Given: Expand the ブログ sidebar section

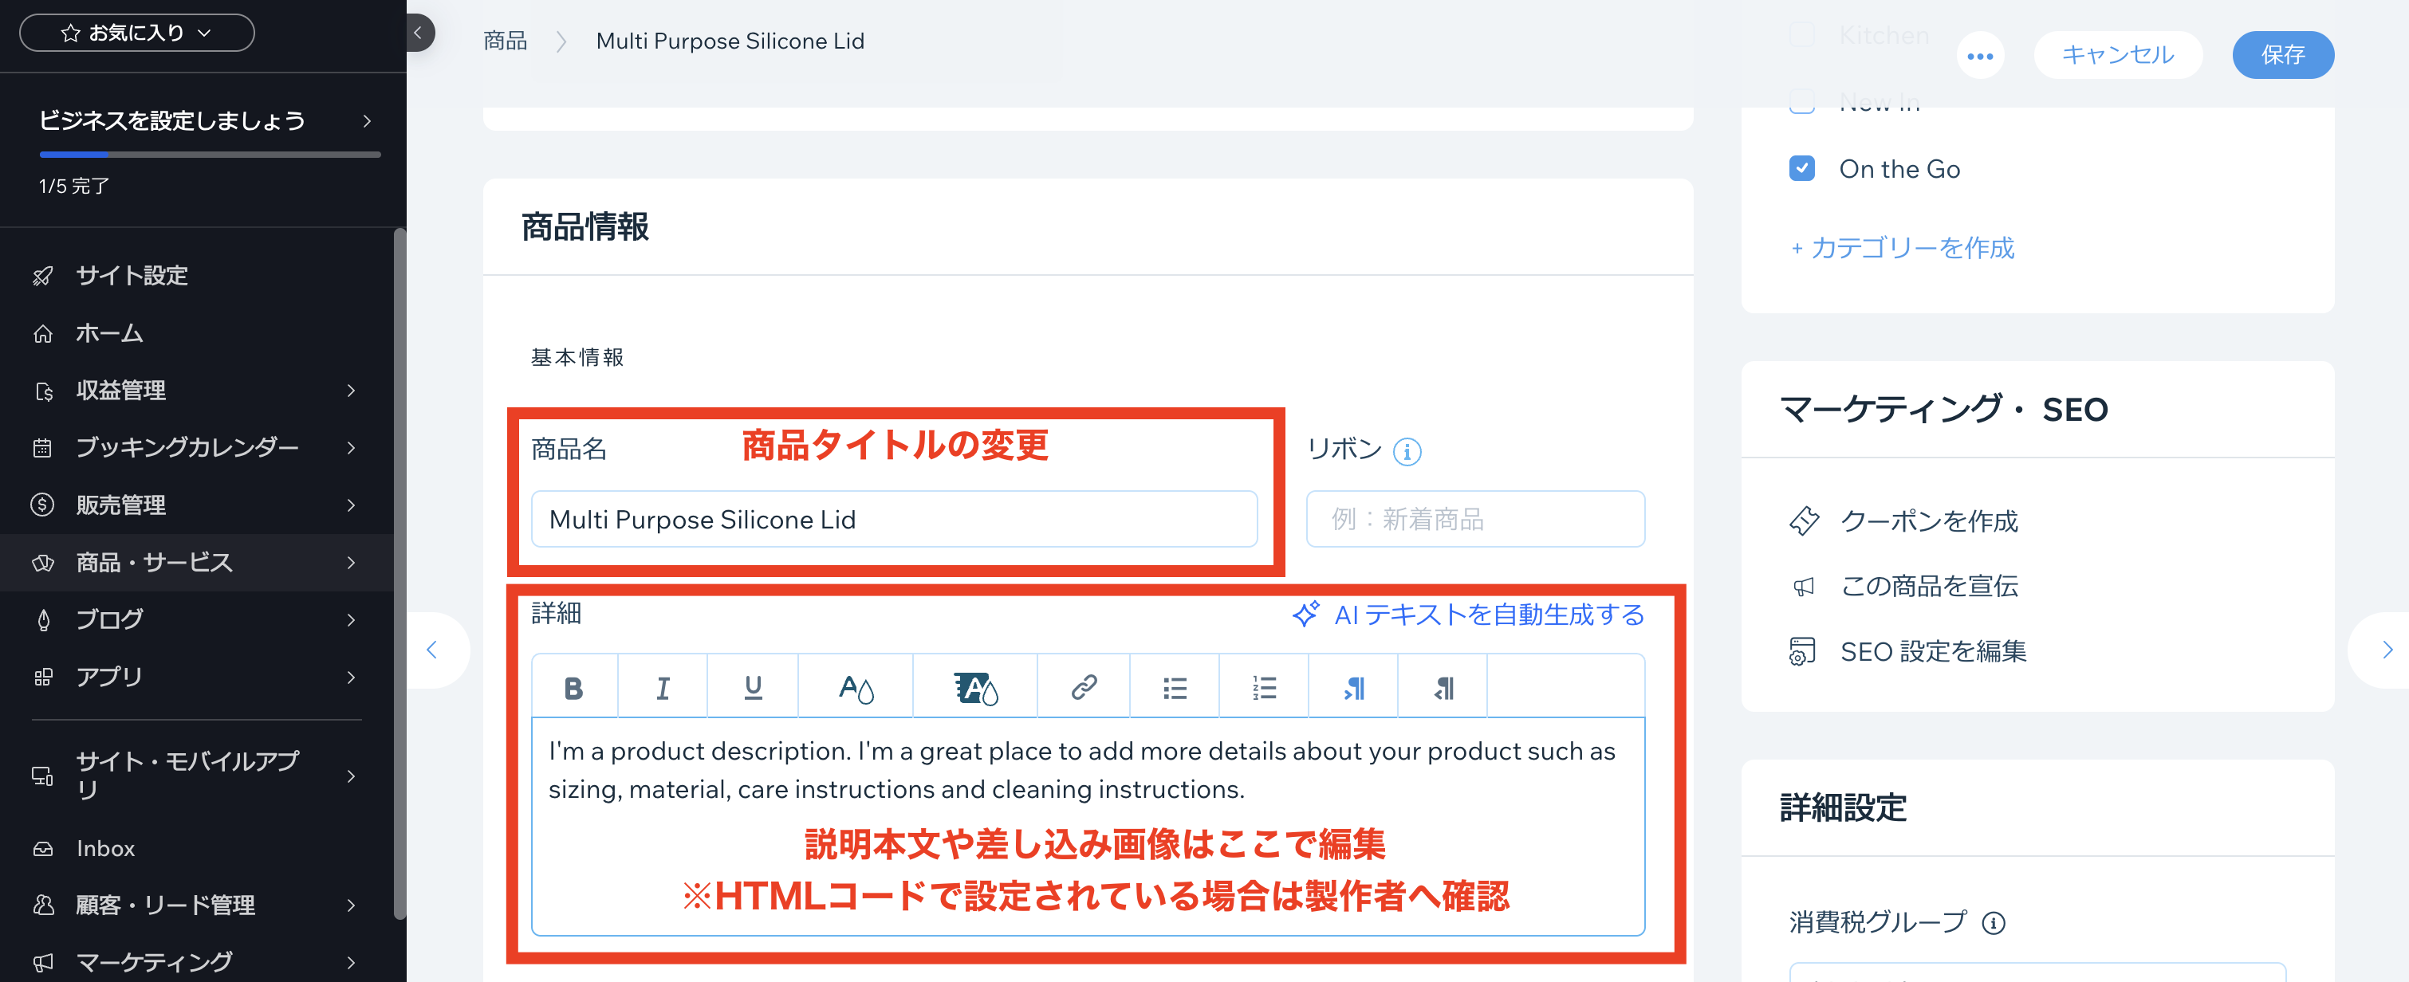Looking at the screenshot, I should pos(109,619).
